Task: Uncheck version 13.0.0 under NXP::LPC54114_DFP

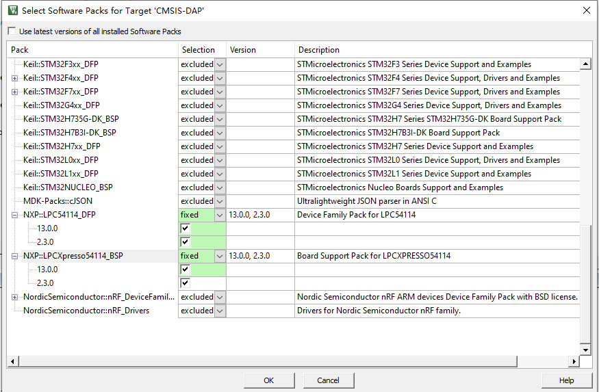Action: (185, 228)
